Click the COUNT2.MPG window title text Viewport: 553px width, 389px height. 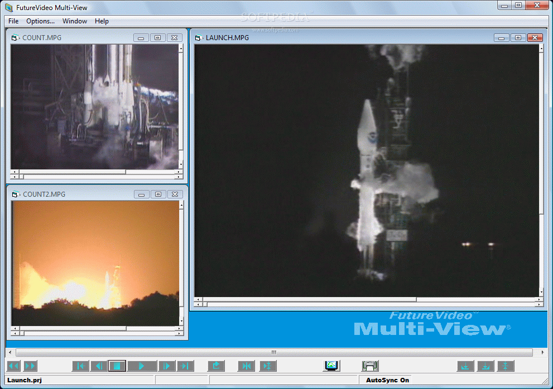point(44,194)
